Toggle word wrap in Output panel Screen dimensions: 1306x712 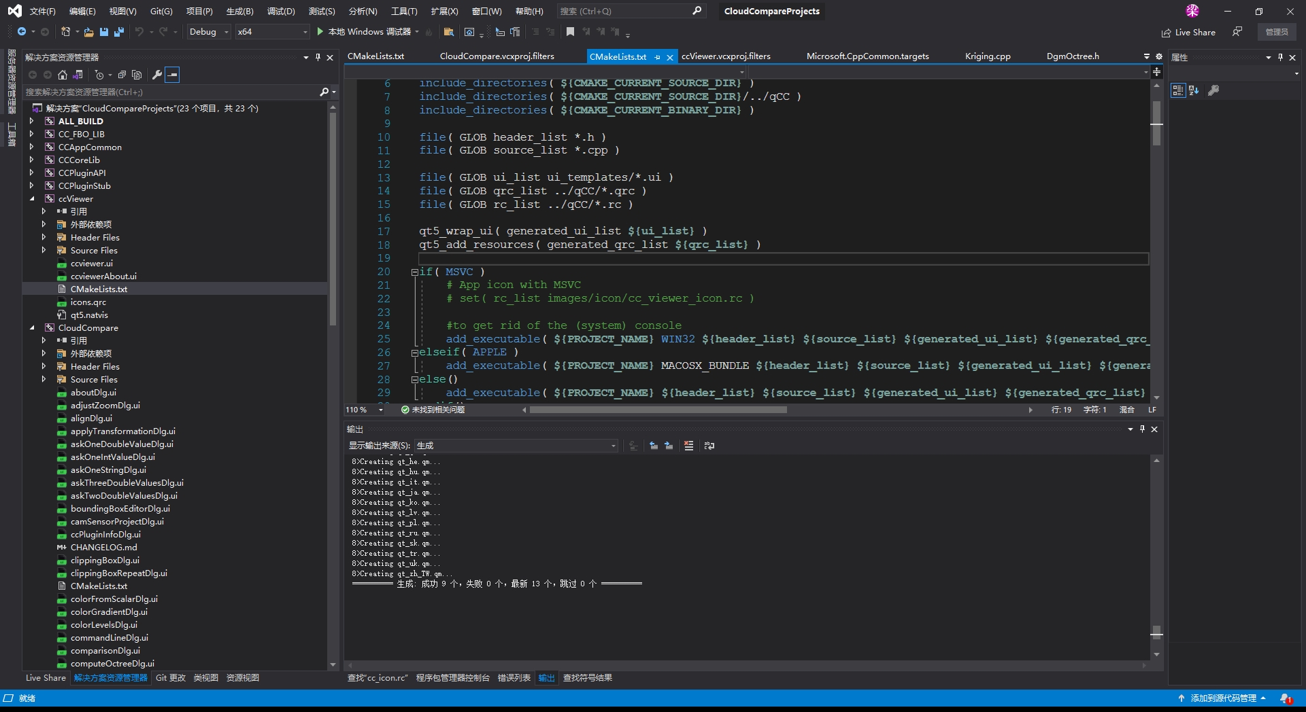point(709,446)
